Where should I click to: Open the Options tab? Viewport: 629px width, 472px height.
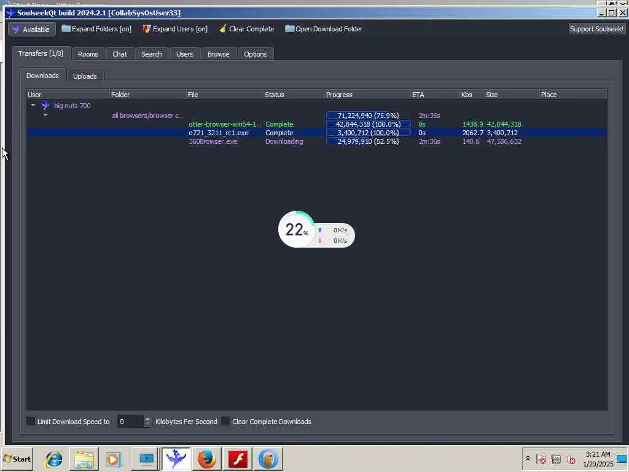coord(256,54)
